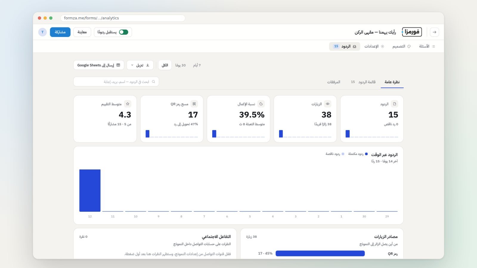This screenshot has height=268, width=477.
Task: Click the مصادر الزيارات heading
Action: tap(386, 237)
